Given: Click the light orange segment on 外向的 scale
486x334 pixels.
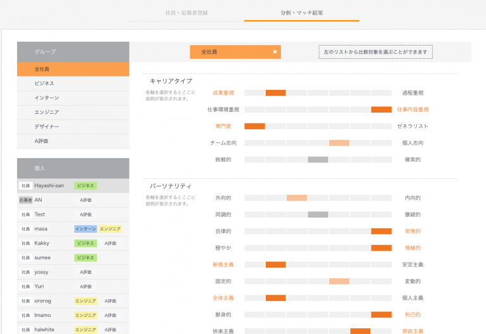Looking at the screenshot, I should pos(297,198).
